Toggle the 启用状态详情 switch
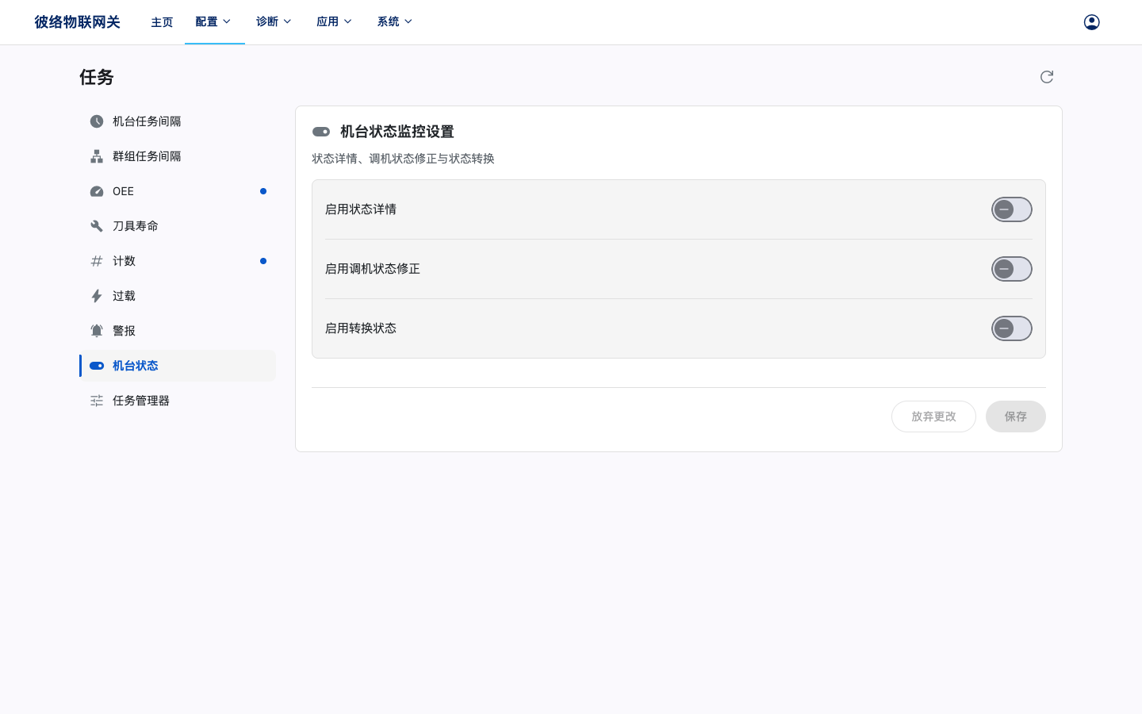This screenshot has height=714, width=1142. [x=1012, y=209]
